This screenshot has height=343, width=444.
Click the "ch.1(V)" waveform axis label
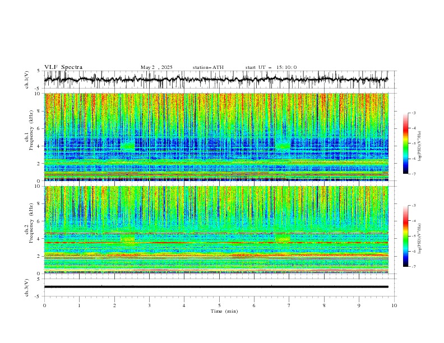(x=27, y=80)
